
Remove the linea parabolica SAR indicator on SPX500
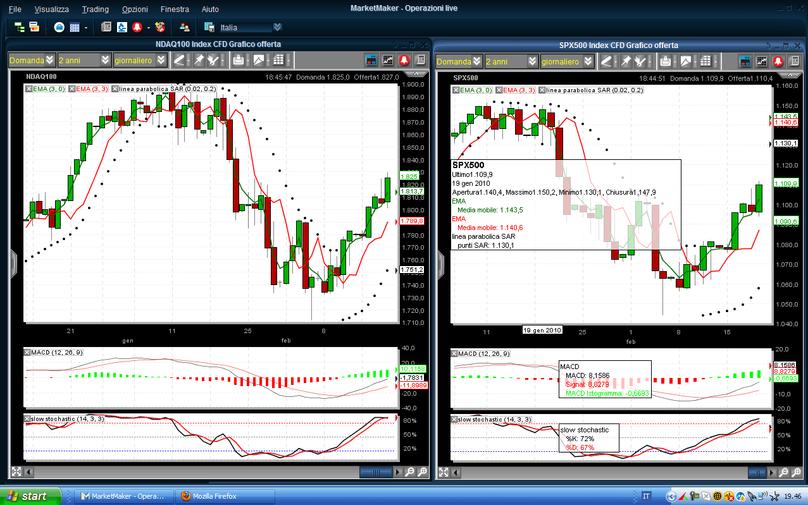point(542,90)
